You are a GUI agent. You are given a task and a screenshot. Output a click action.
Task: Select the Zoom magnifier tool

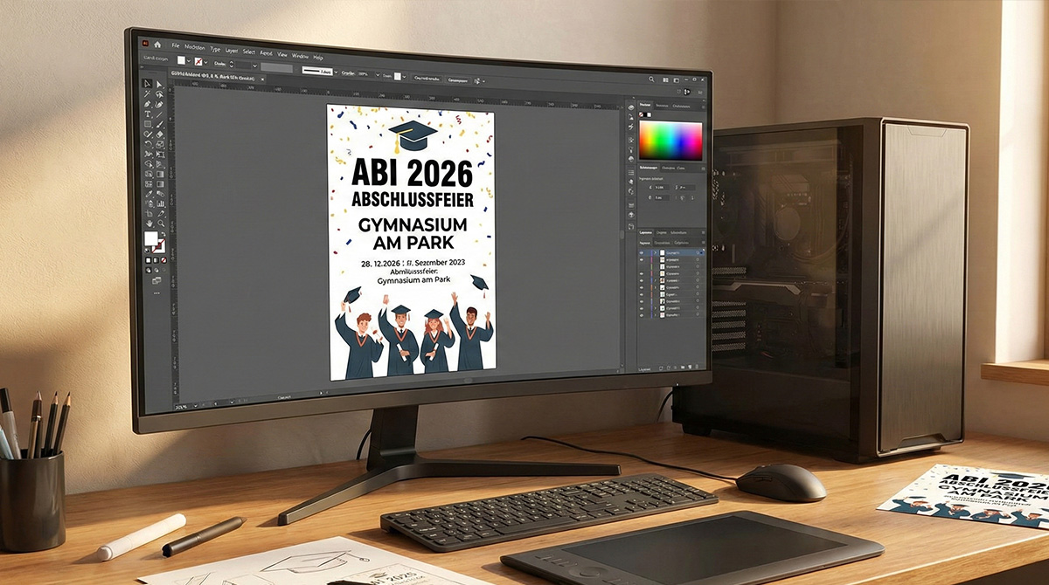pos(161,224)
